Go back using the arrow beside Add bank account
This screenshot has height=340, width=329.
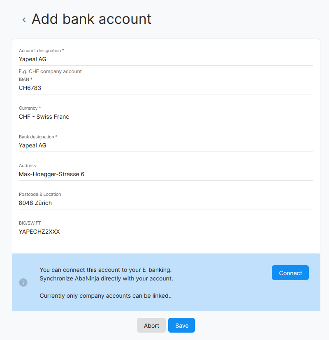click(24, 20)
